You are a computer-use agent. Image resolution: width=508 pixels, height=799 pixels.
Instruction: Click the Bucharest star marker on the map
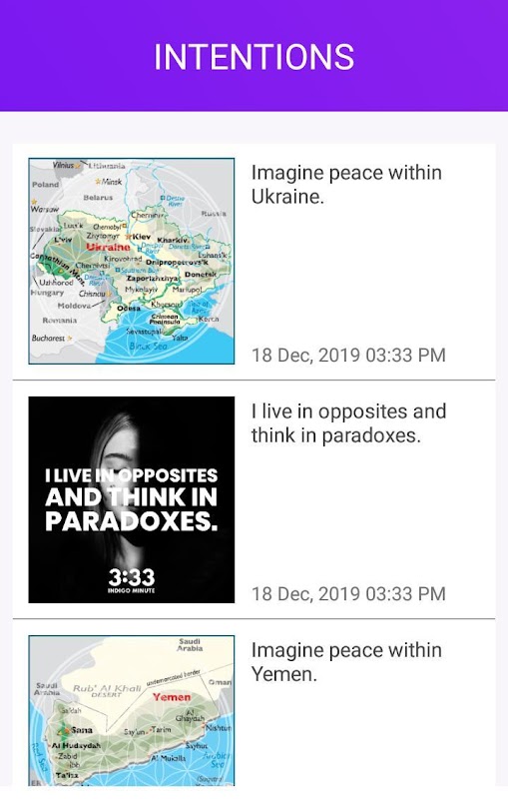click(x=70, y=338)
